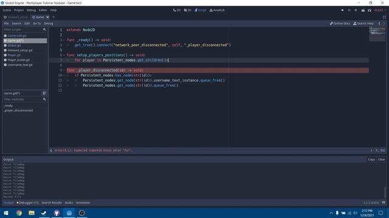Click the filter methods search icon
Screen dimensions: 389x218
[44, 99]
